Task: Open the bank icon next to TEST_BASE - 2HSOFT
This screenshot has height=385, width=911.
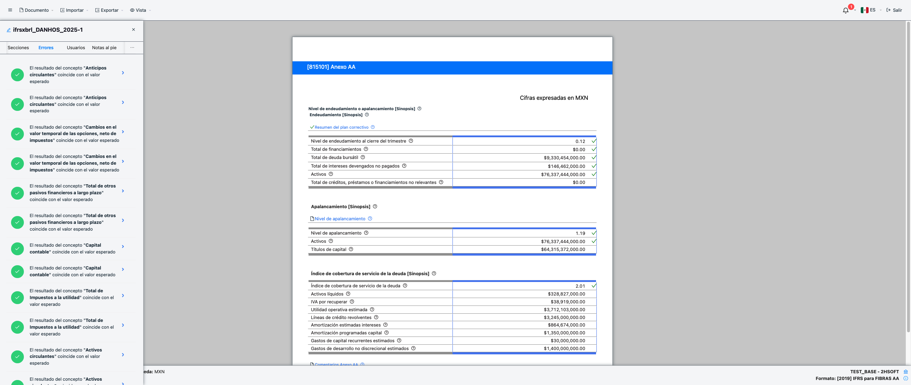Action: tap(905, 371)
